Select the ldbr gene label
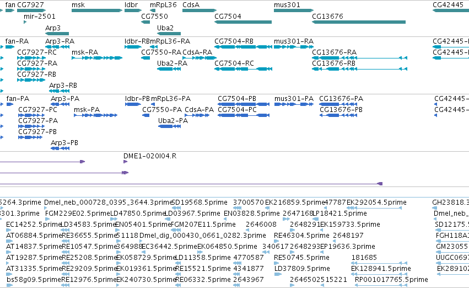 [x=131, y=5]
